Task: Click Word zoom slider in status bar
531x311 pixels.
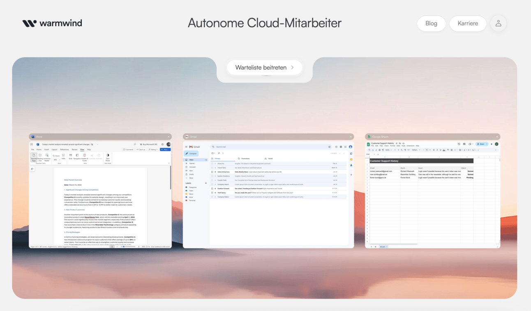Action: tap(128, 246)
